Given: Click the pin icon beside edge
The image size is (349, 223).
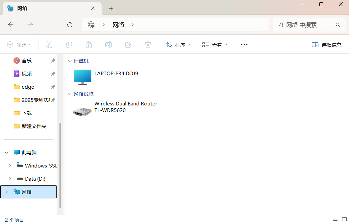Looking at the screenshot, I should coord(53,87).
